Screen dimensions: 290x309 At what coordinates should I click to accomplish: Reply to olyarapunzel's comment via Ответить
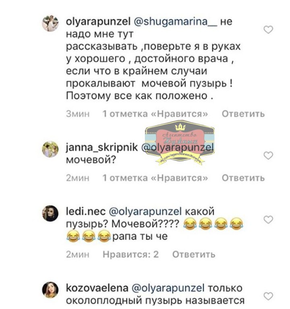pos(243,114)
